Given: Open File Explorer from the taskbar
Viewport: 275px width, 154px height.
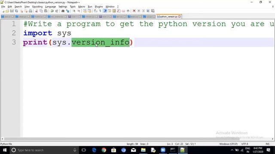Looking at the screenshot, I should (x=143, y=150).
